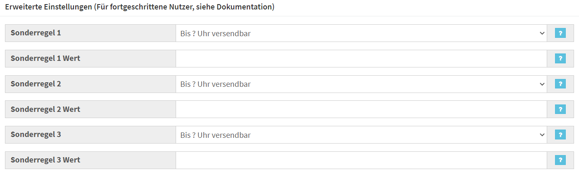Focus the Sonderregel 1 Wert text field
The image size is (579, 174).
pyautogui.click(x=361, y=59)
